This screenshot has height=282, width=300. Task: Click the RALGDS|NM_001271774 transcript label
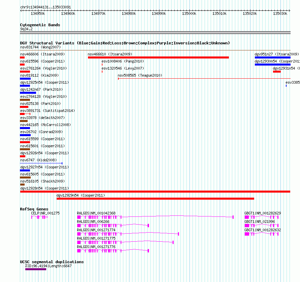[96, 230]
